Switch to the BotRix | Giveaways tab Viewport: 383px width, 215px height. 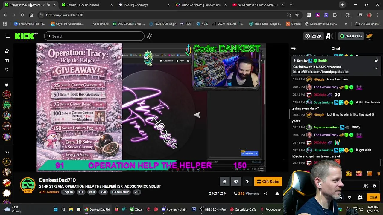144,5
